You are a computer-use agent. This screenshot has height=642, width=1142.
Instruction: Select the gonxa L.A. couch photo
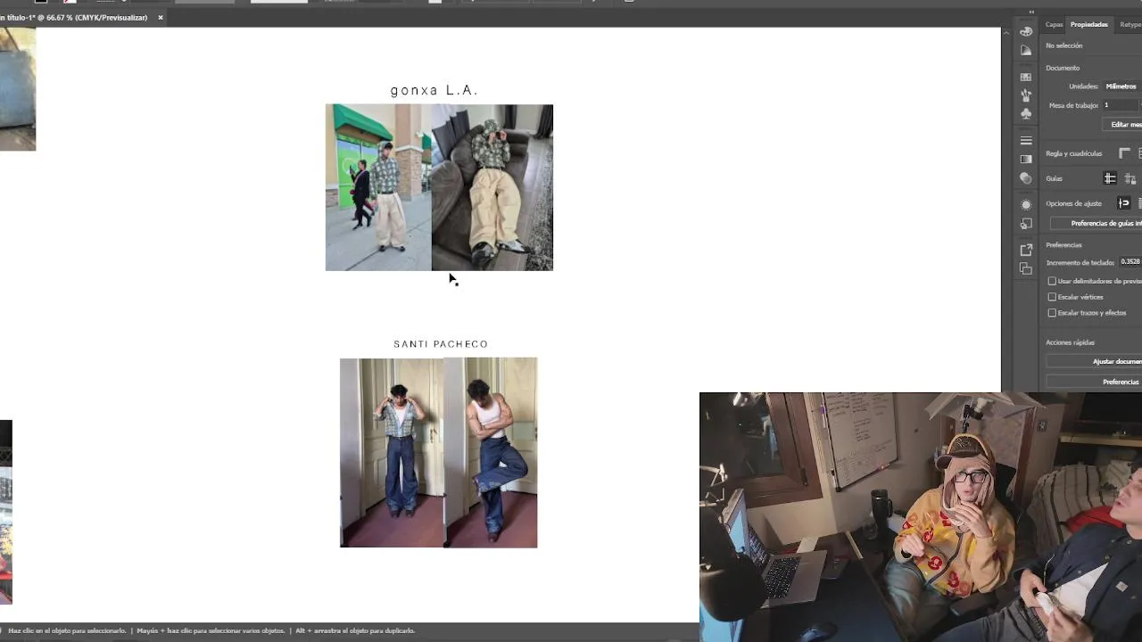click(492, 187)
